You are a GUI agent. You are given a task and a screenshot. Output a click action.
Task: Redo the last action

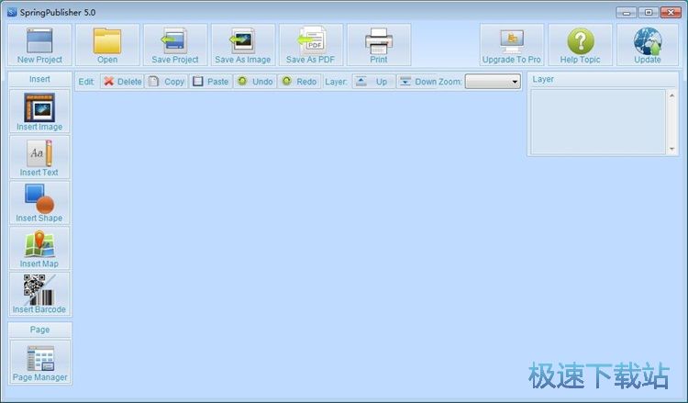coord(299,82)
